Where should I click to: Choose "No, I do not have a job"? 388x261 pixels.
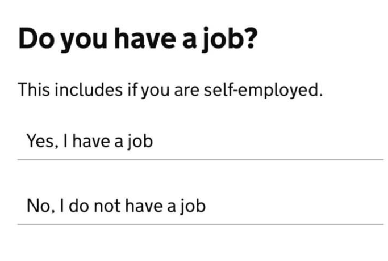tap(201, 206)
